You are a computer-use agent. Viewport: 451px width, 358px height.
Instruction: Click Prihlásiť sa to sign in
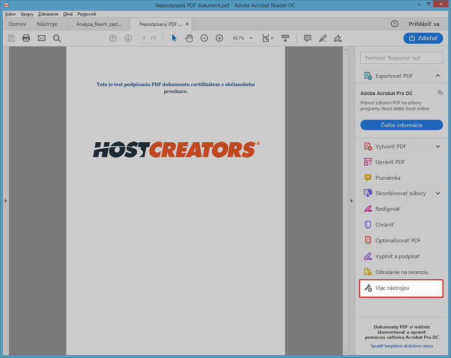tap(424, 24)
